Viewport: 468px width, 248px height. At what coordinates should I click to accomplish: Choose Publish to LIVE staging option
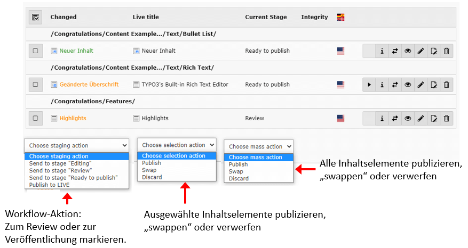tap(49, 185)
